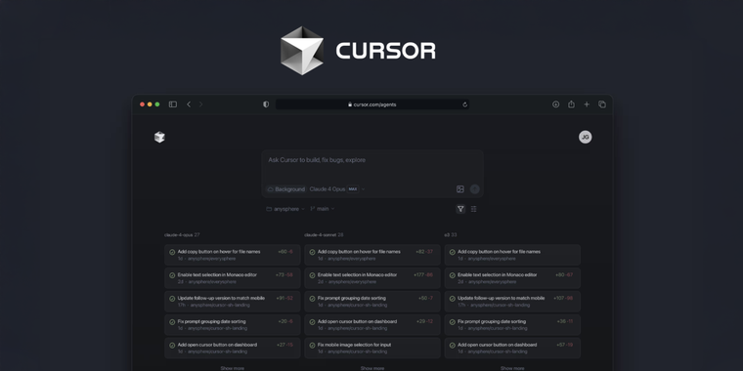Click status check icon of o3 'Update follow-up version'
The height and width of the screenshot is (371, 743).
pos(452,299)
